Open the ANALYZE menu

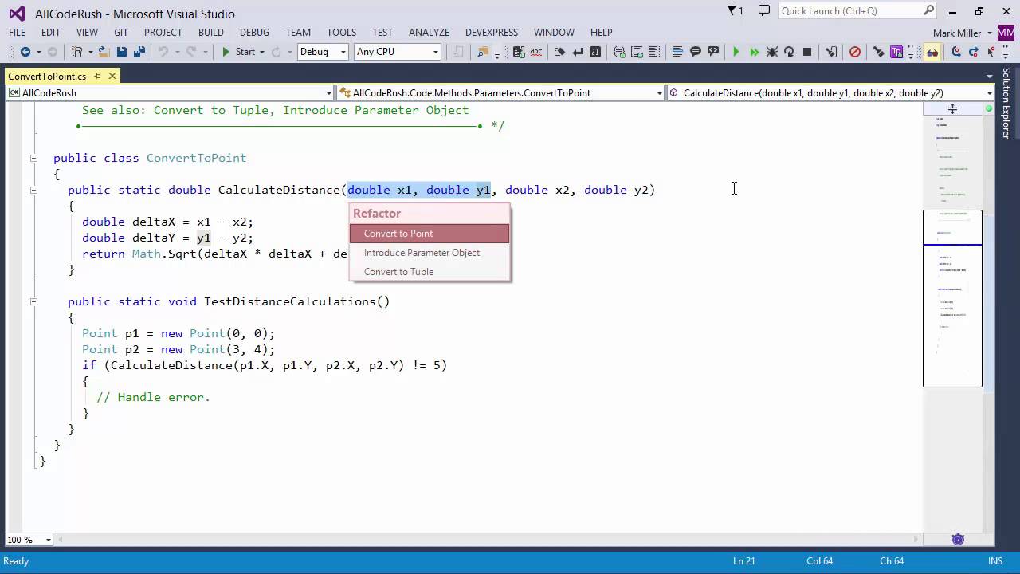point(429,33)
